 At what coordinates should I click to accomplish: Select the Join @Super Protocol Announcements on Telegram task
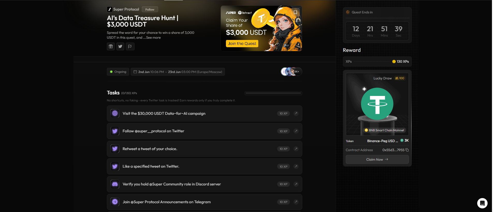point(204,202)
